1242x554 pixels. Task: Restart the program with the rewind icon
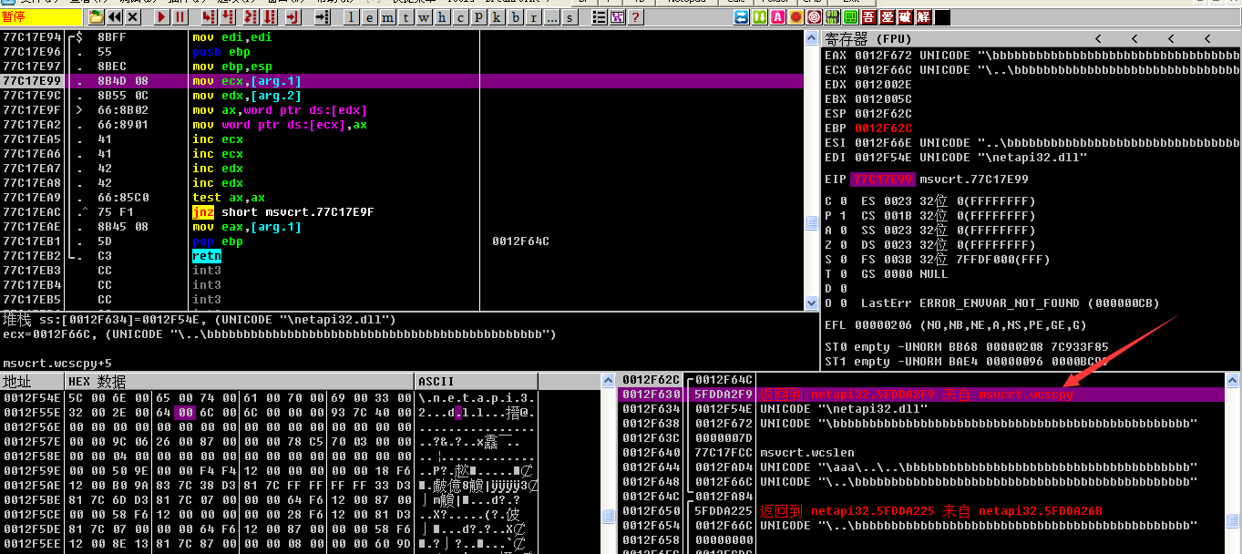(115, 17)
